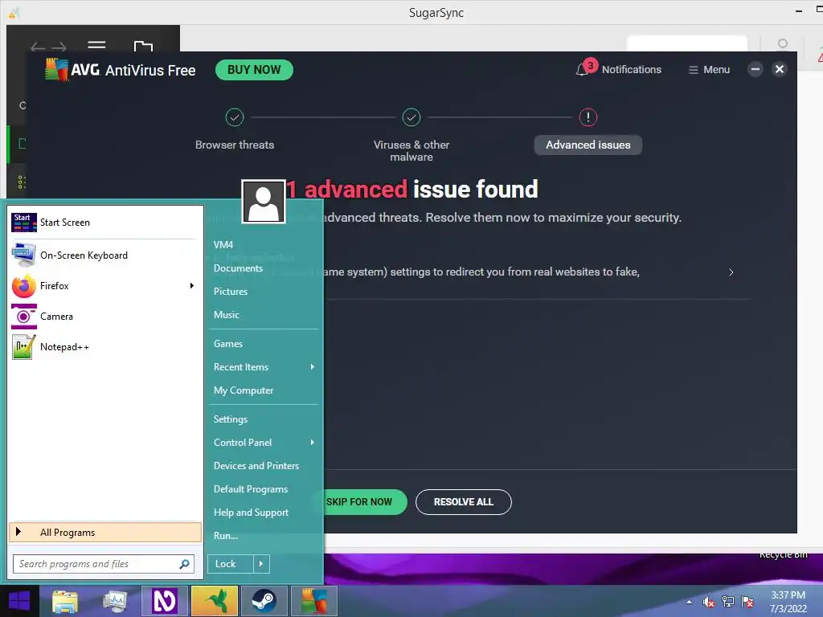
Task: Open Devices and Printers
Action: 256,466
